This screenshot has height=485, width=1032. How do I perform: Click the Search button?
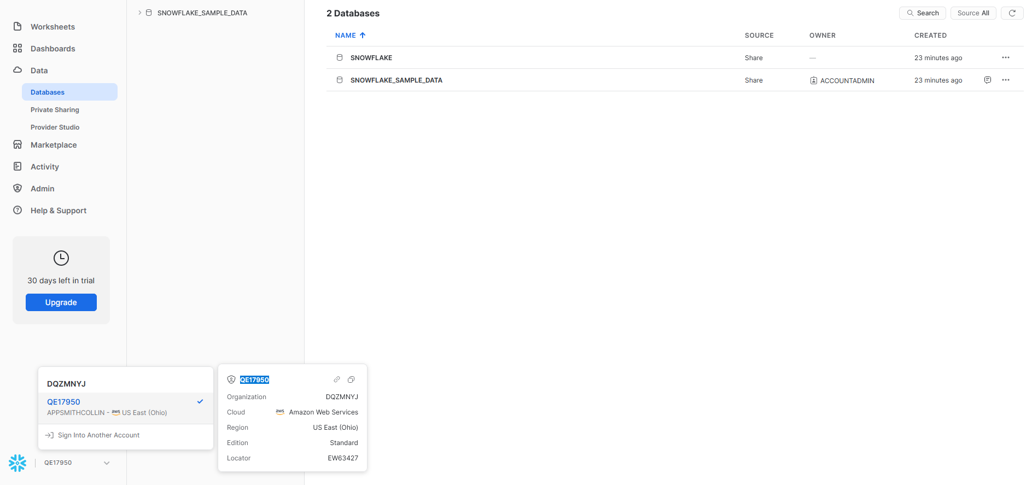point(923,13)
